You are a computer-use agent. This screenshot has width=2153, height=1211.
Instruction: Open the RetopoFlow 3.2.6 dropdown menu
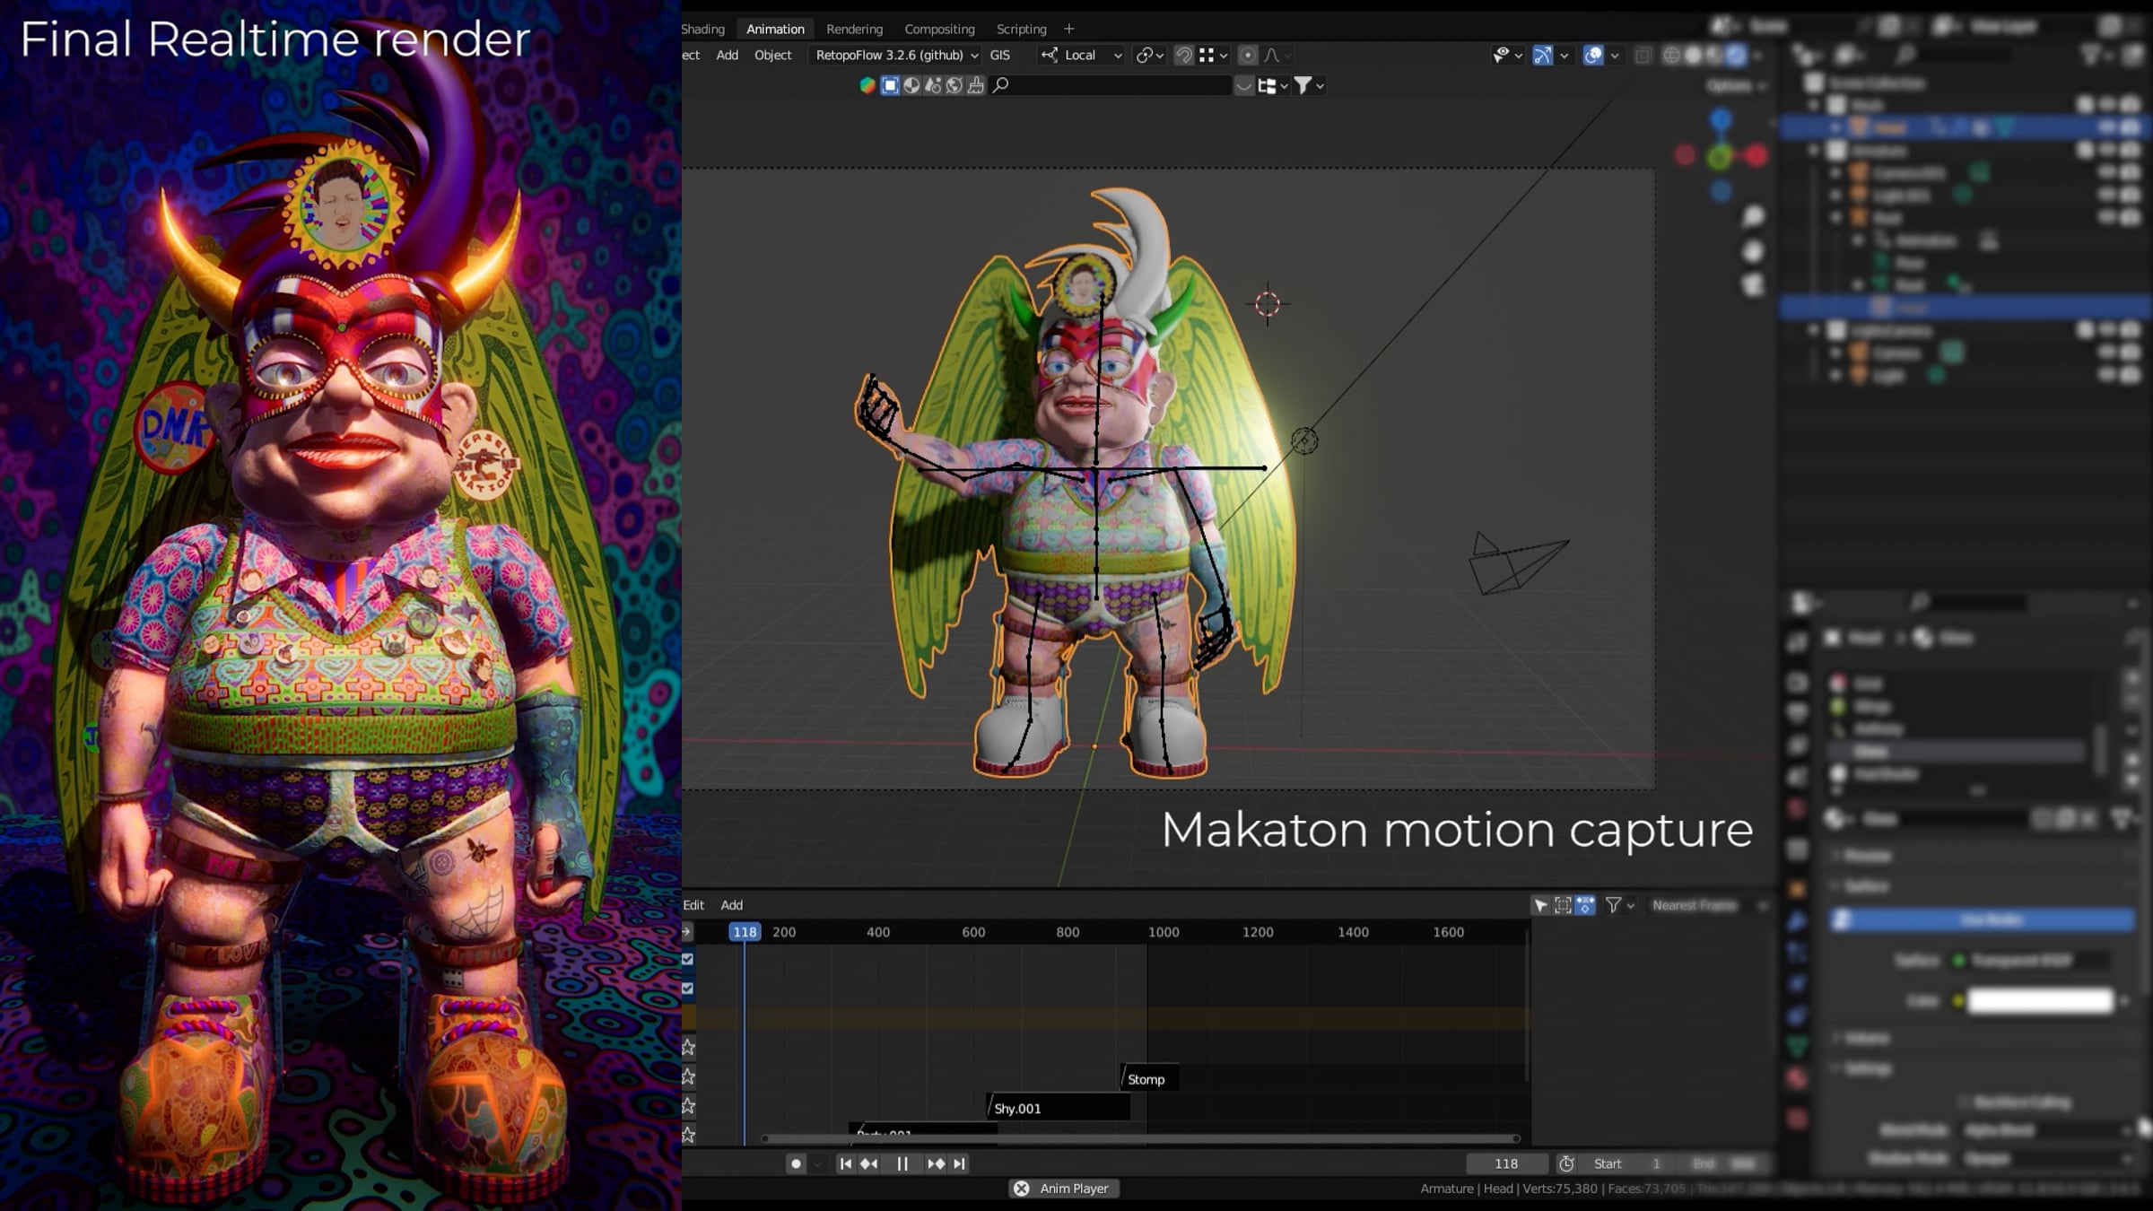point(896,56)
